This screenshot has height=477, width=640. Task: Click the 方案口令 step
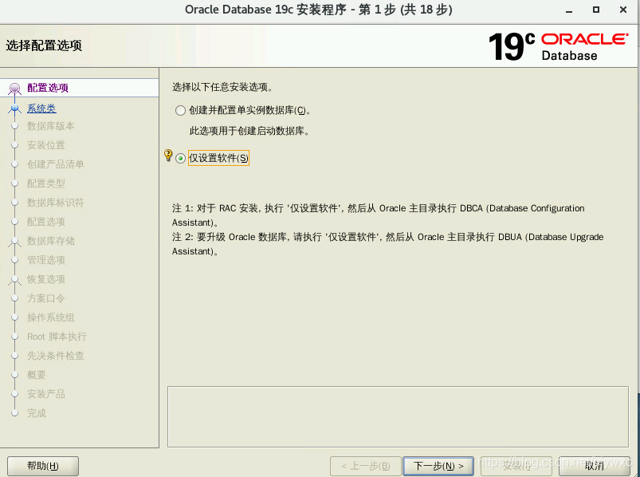click(46, 298)
